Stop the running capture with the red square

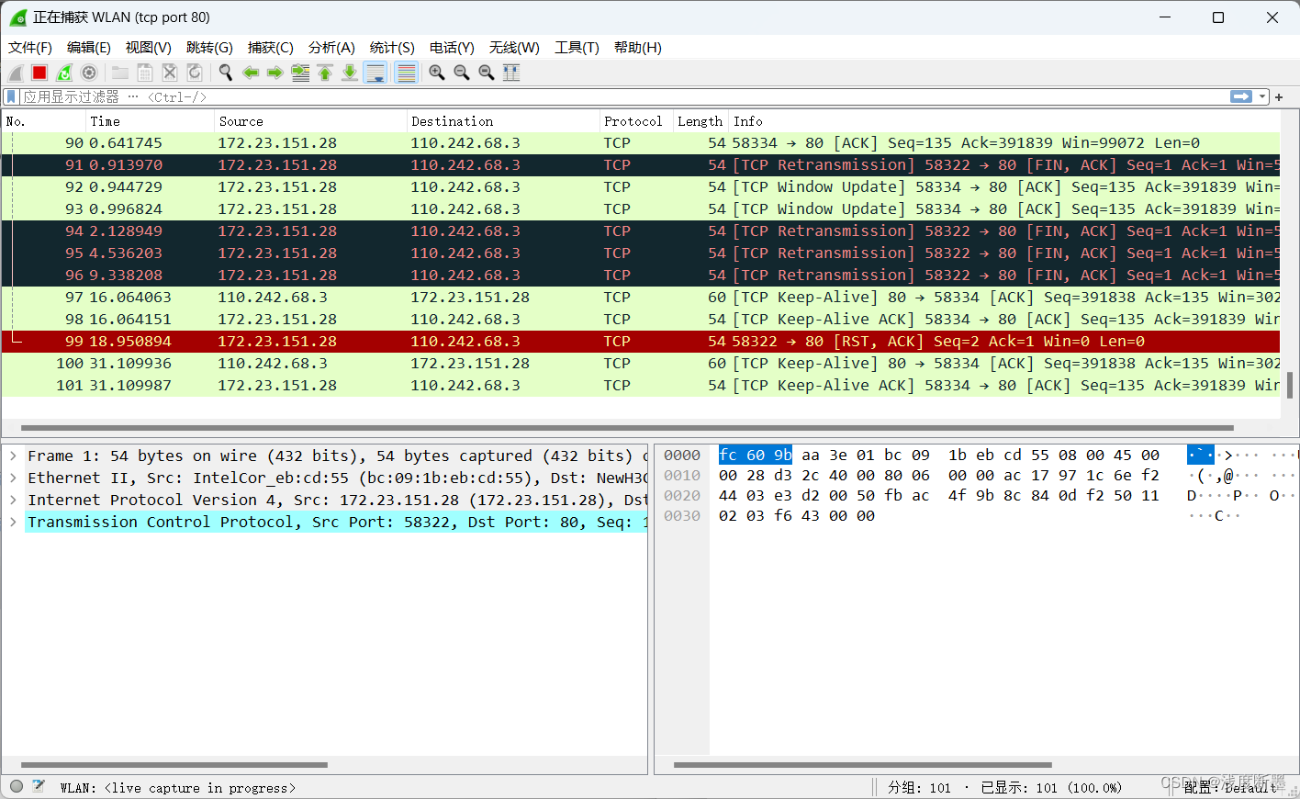coord(39,73)
